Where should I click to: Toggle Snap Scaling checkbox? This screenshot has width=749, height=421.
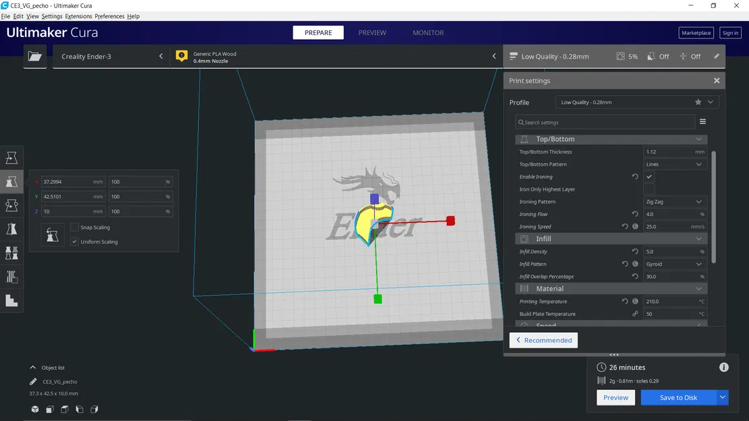pyautogui.click(x=74, y=227)
